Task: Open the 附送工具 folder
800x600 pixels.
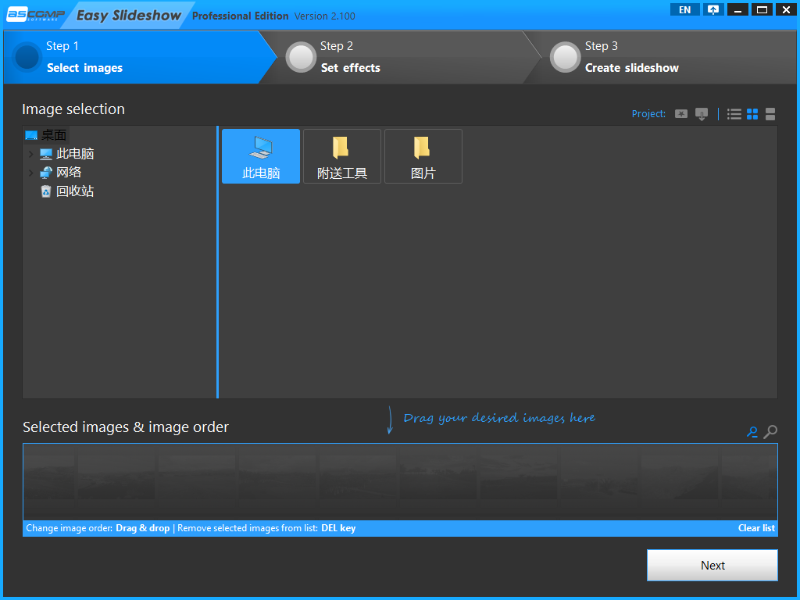Action: click(341, 155)
